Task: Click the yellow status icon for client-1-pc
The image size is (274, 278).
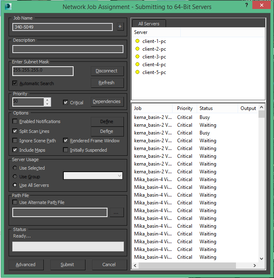Action: click(x=137, y=41)
